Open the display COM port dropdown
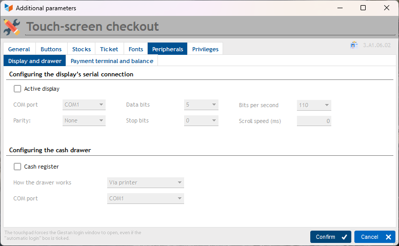The image size is (399, 246). pos(84,105)
